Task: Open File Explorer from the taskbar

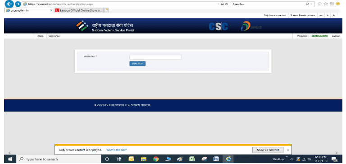Action: 144,159
